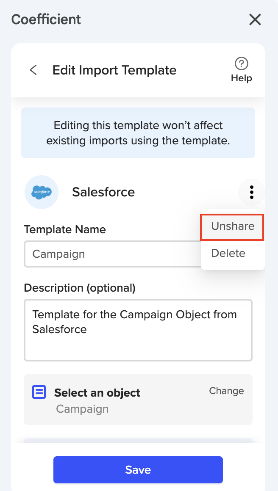Click the Edit Import Template heading
The width and height of the screenshot is (278, 491).
114,70
